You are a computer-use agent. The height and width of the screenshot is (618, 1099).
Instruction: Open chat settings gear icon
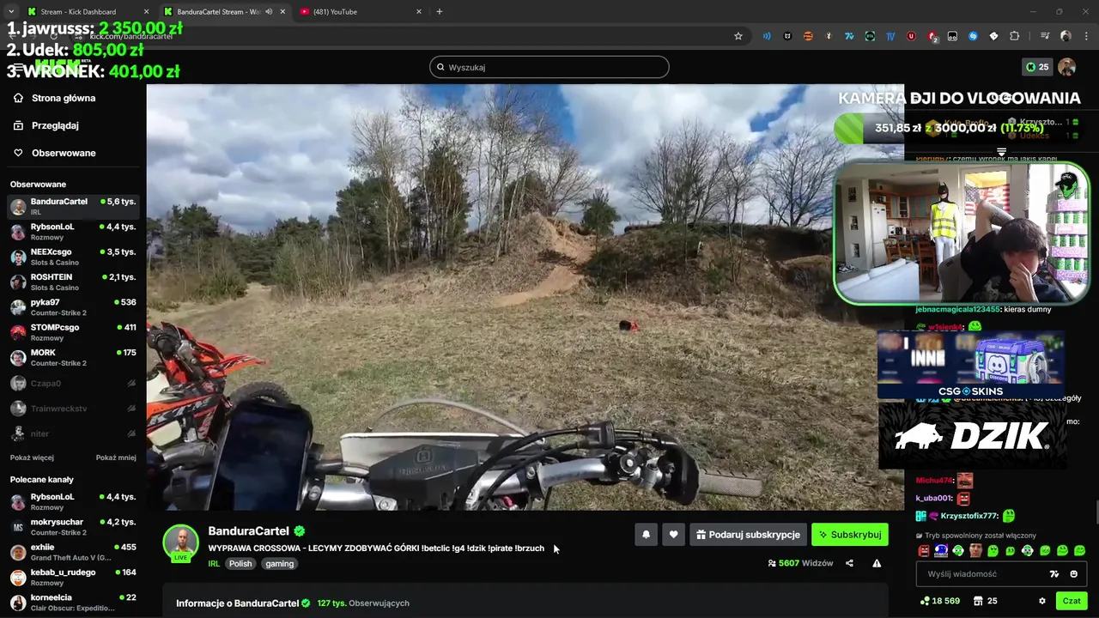[x=1042, y=601]
